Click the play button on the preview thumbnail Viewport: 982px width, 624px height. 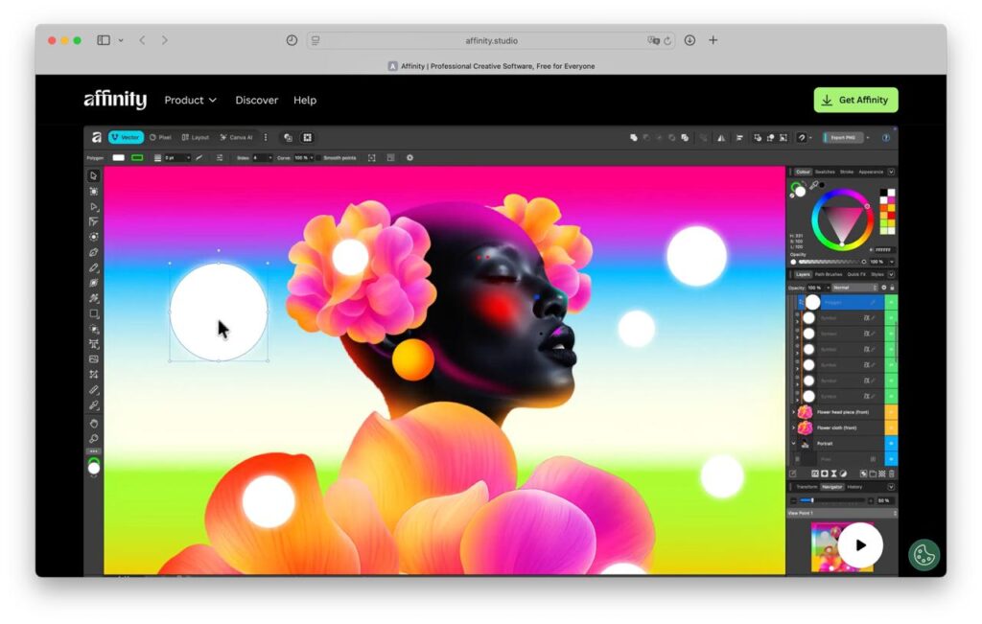pos(862,544)
